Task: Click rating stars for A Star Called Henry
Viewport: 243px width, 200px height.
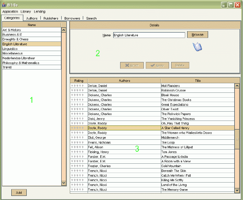Action: tap(77, 128)
